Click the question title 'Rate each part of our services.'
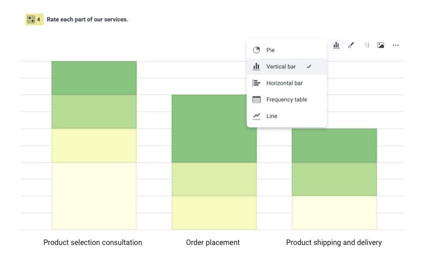The height and width of the screenshot is (255, 426). (87, 20)
